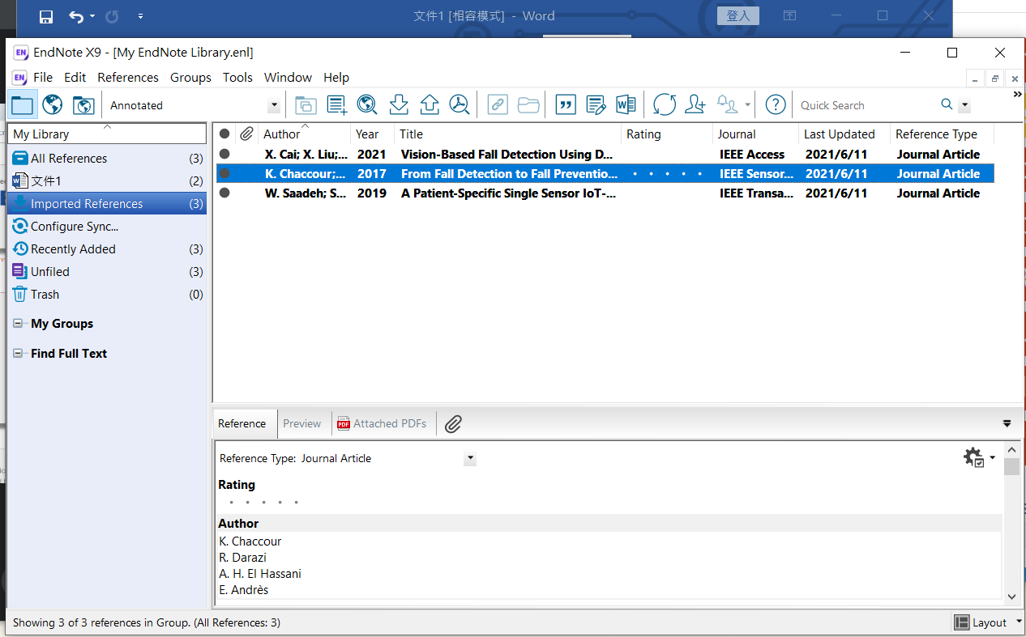
Task: Click the preview panel collapse arrow
Action: (1007, 423)
